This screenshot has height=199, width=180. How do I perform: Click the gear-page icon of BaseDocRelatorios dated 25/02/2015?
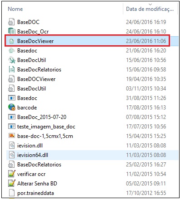[x=11, y=165]
